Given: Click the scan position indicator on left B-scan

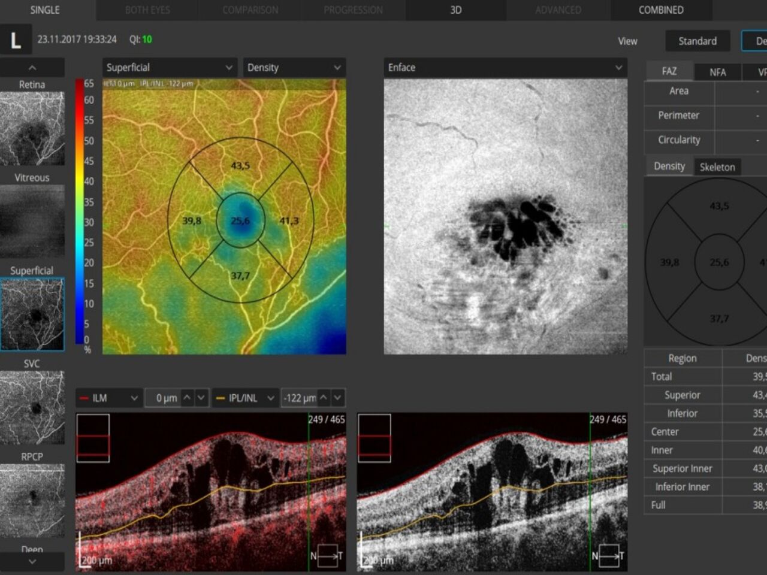Looking at the screenshot, I should (x=93, y=438).
